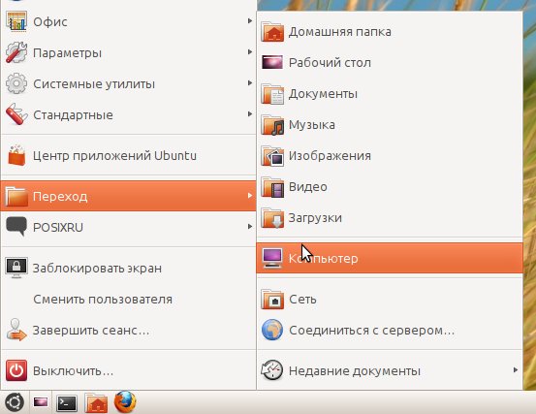536x414 pixels.
Task: Open Компьютер highlighted entry
Action: (390, 258)
